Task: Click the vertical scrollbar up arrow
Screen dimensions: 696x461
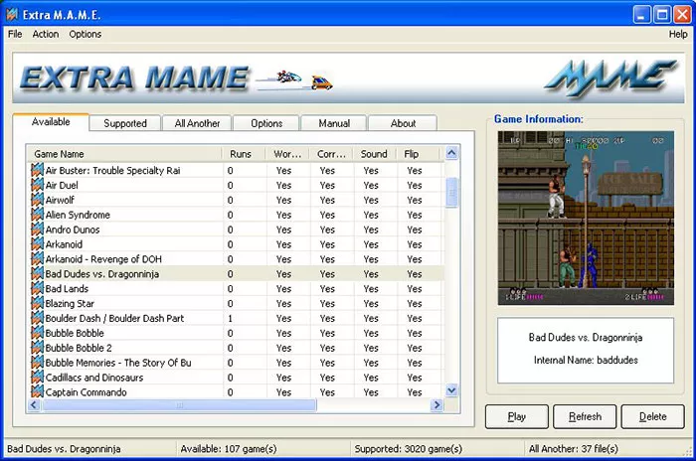Action: [451, 153]
